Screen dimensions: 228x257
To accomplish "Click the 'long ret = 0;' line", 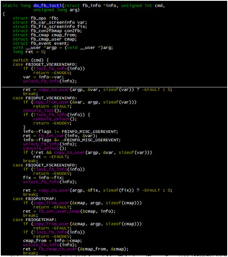I will 29,52.
